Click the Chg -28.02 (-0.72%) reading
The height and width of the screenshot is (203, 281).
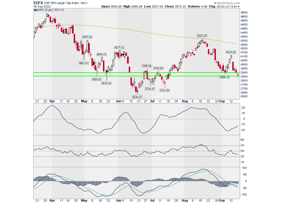click(x=223, y=7)
